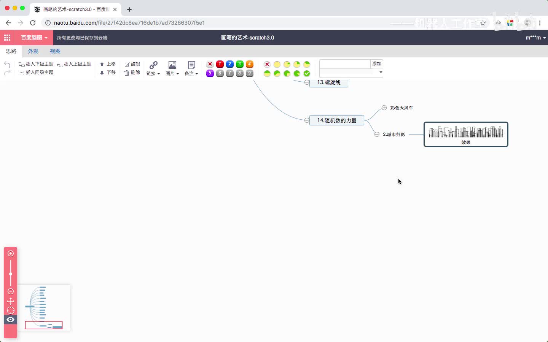548x342 pixels.
Task: Open the 百度脑图 main menu
Action: click(x=34, y=38)
